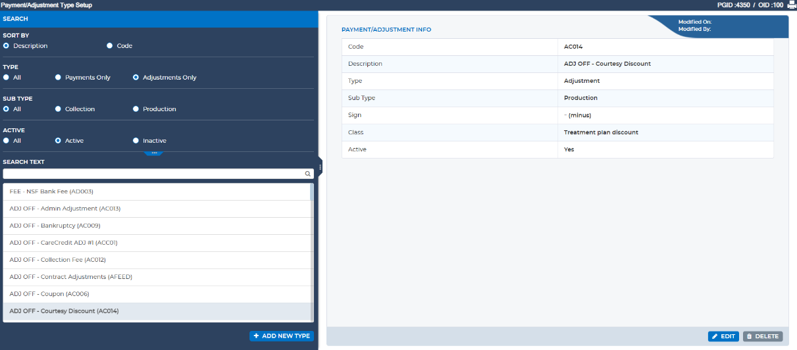Click the search magnifier icon
This screenshot has width=797, height=350.
tap(307, 174)
